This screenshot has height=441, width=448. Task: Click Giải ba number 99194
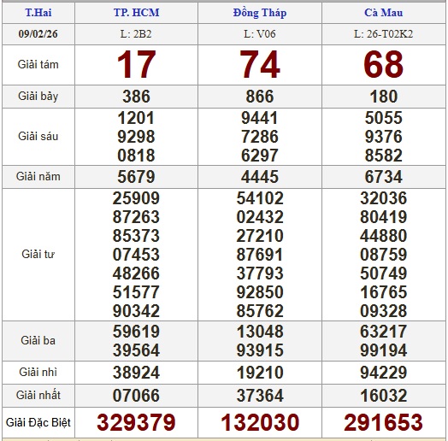click(383, 350)
